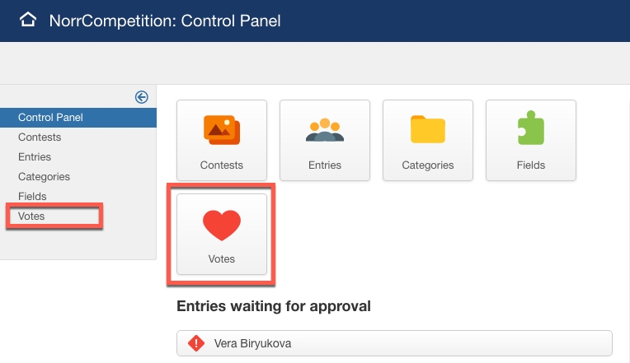Image resolution: width=630 pixels, height=363 pixels.
Task: Go to Entries in the sidebar
Action: (35, 157)
